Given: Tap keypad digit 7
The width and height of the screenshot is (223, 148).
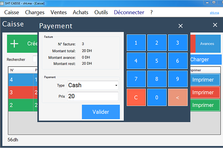Looking at the screenshot, I should (x=136, y=79).
